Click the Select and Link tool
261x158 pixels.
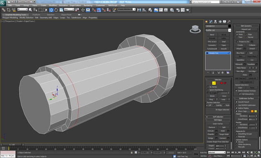[x=4, y=10]
